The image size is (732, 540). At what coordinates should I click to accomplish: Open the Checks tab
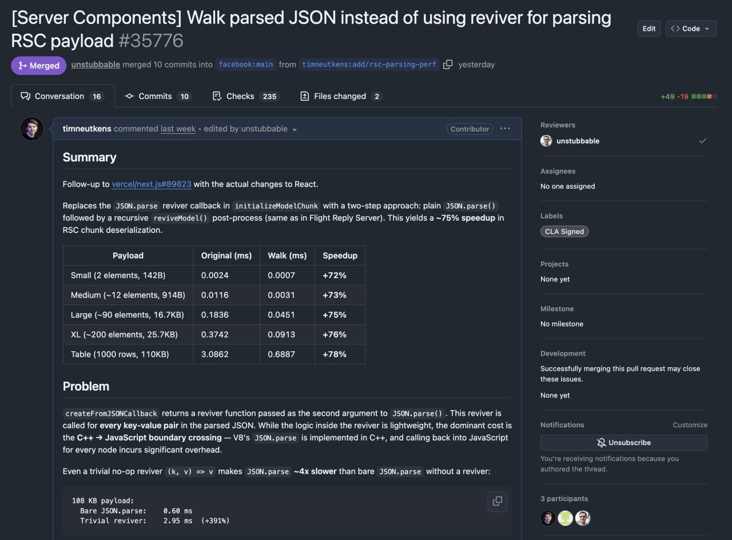pyautogui.click(x=245, y=96)
